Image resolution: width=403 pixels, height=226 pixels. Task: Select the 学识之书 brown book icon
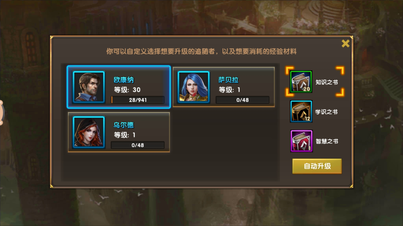[x=301, y=111]
